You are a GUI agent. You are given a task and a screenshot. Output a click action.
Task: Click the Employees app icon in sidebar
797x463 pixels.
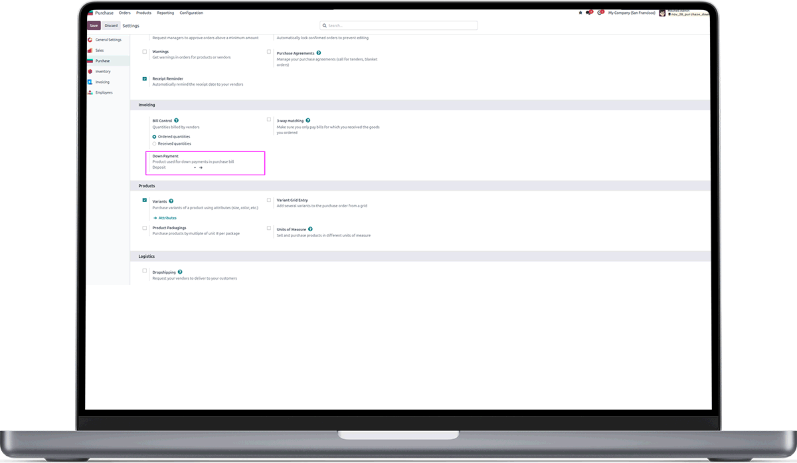click(90, 93)
